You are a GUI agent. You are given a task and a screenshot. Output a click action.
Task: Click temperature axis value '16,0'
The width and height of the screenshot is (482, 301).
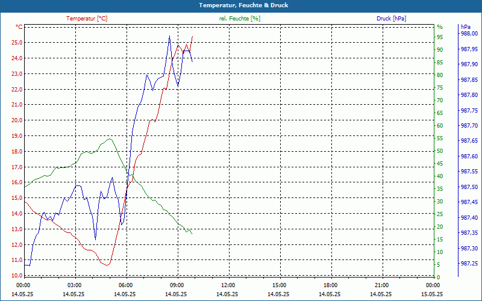[17, 182]
